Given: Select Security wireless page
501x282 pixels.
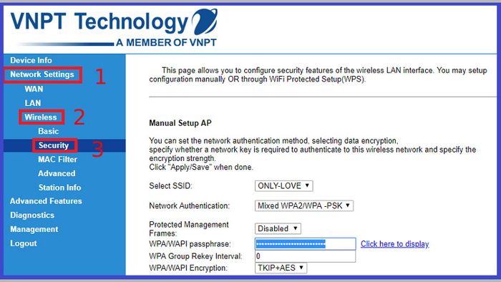Looking at the screenshot, I should click(54, 145).
